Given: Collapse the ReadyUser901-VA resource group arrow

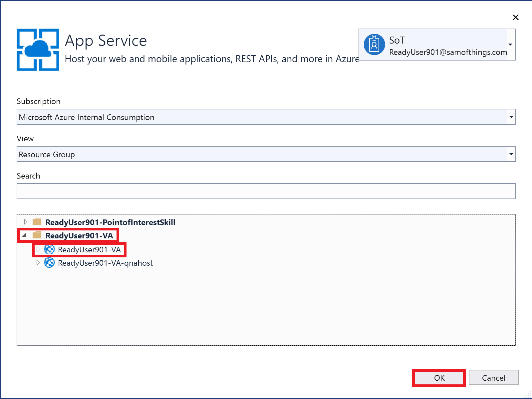Looking at the screenshot, I should (24, 235).
